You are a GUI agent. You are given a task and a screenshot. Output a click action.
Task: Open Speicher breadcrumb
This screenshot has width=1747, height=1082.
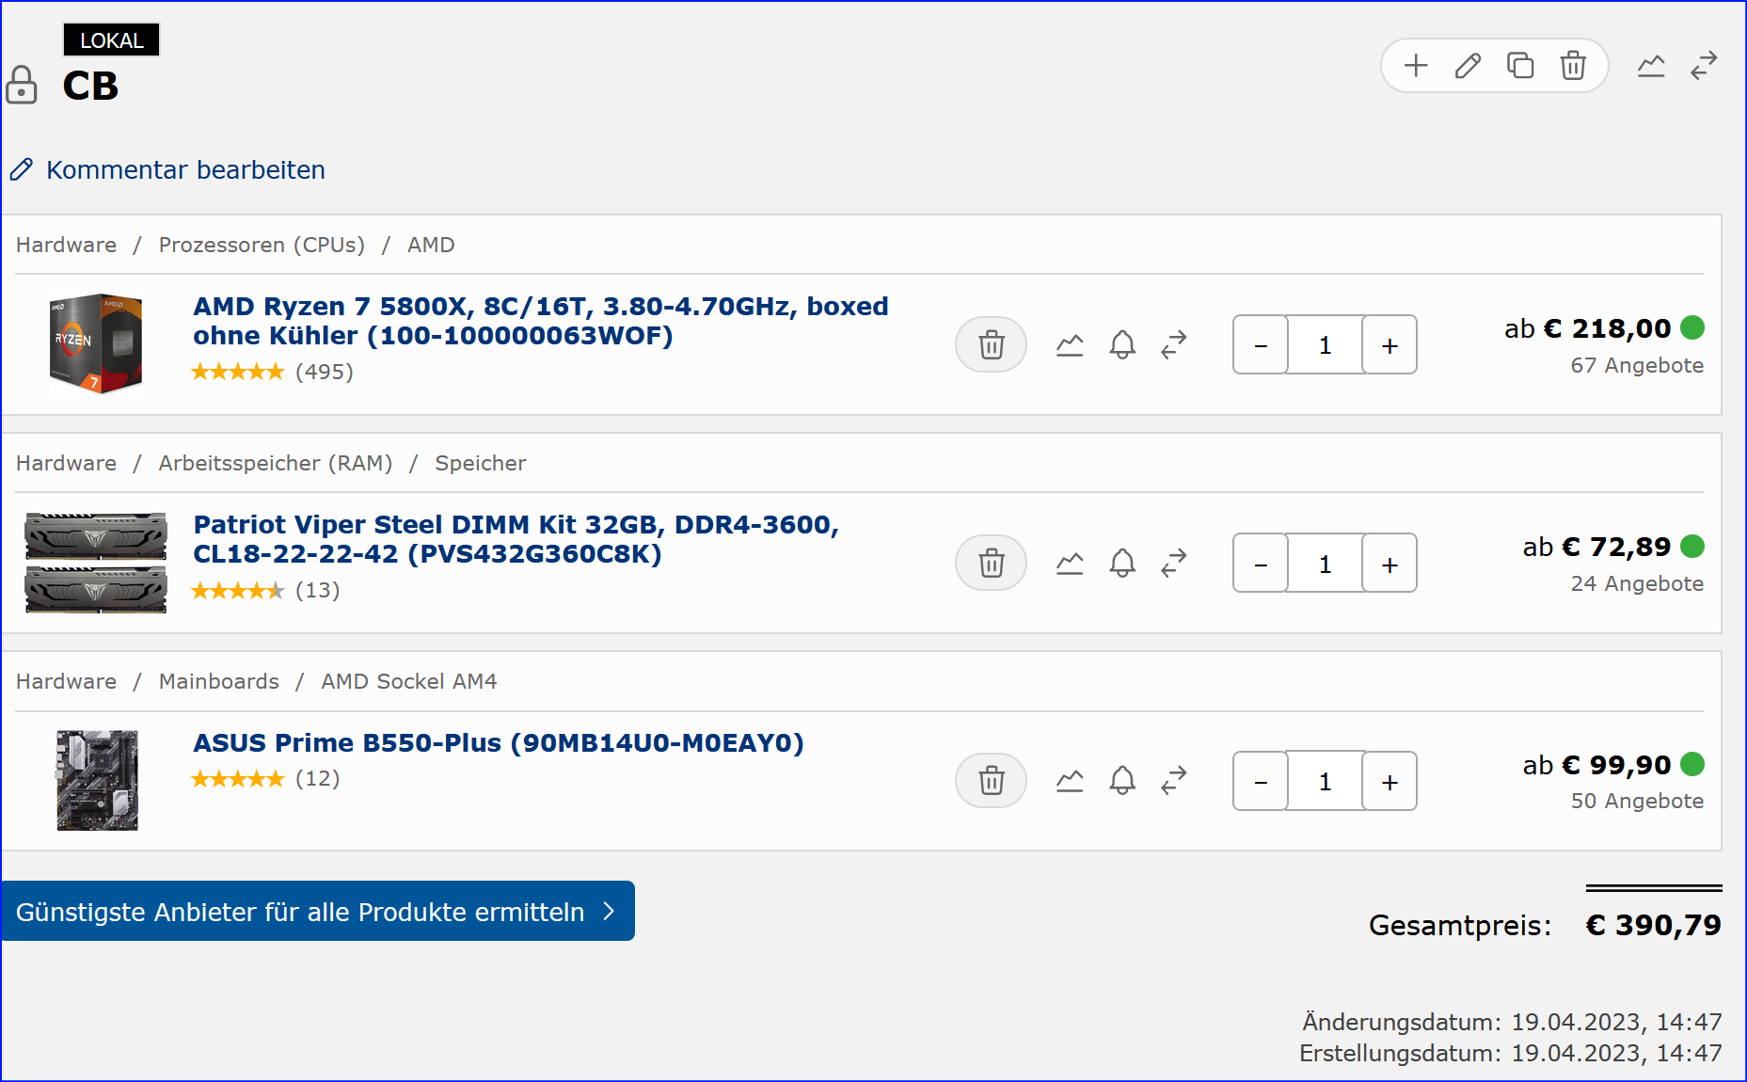click(x=480, y=463)
